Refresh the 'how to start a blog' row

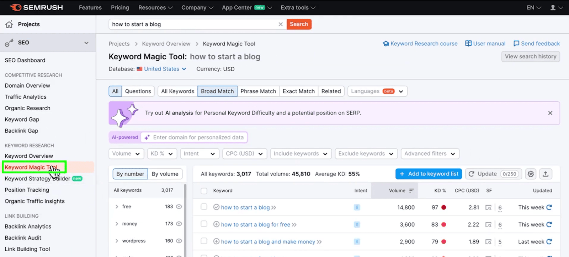549,207
